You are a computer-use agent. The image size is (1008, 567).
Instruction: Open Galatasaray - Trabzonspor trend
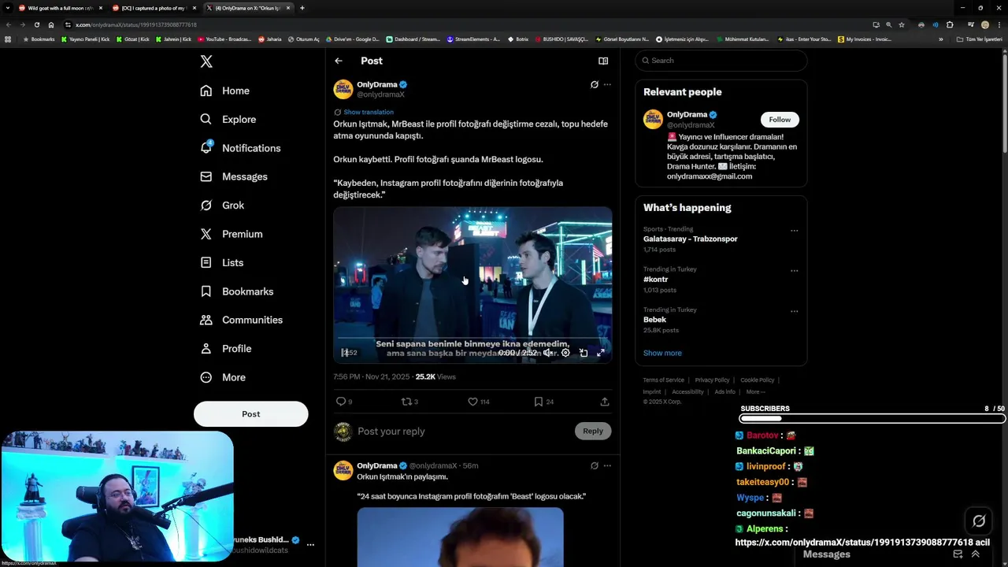[690, 239]
